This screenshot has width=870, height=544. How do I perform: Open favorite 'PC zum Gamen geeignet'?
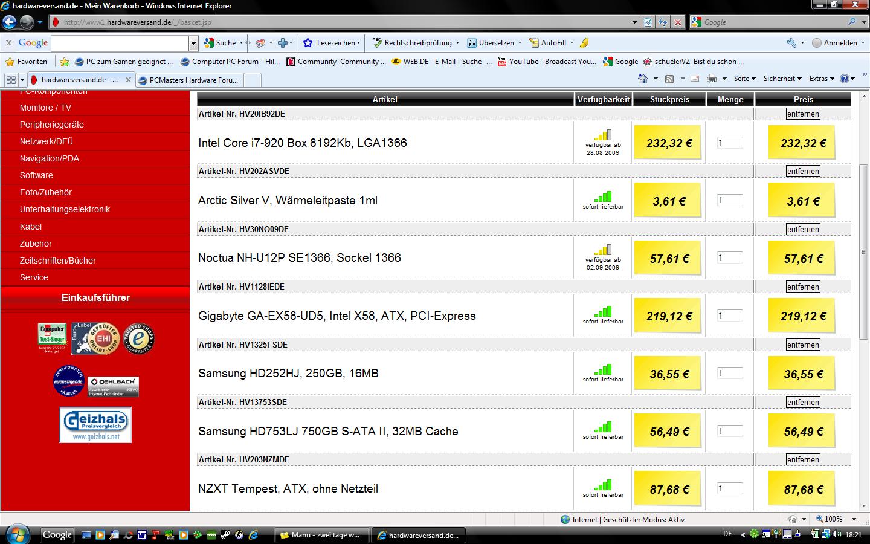[x=123, y=62]
